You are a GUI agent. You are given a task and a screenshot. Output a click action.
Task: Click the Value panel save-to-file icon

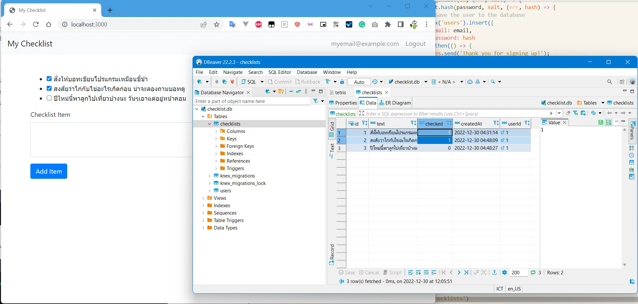click(x=601, y=122)
